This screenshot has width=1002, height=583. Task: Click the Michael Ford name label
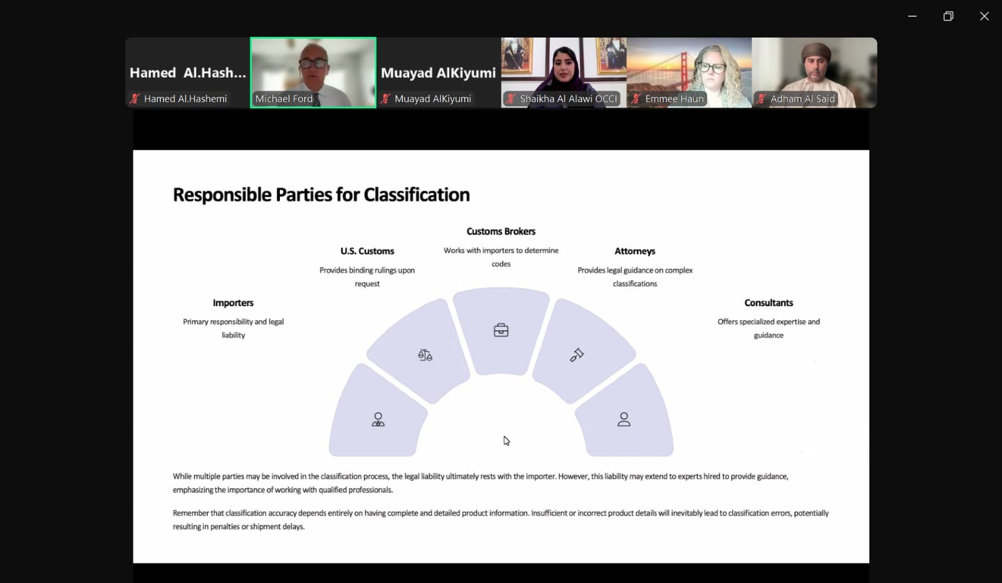284,99
